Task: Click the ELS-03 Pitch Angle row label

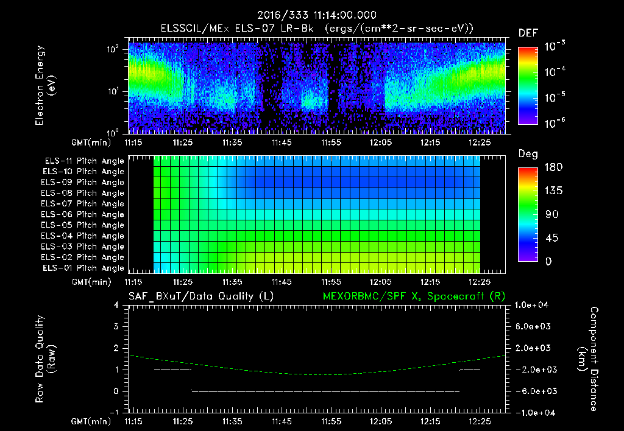Action: 83,247
